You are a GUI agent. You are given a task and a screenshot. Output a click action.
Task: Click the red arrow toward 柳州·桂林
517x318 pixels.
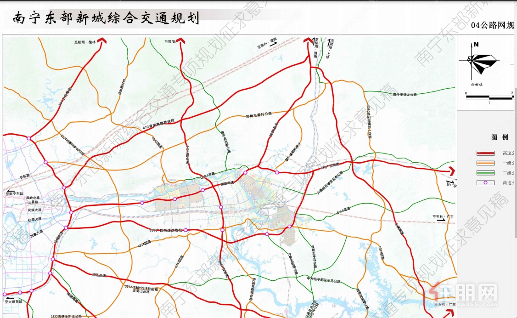point(104,41)
